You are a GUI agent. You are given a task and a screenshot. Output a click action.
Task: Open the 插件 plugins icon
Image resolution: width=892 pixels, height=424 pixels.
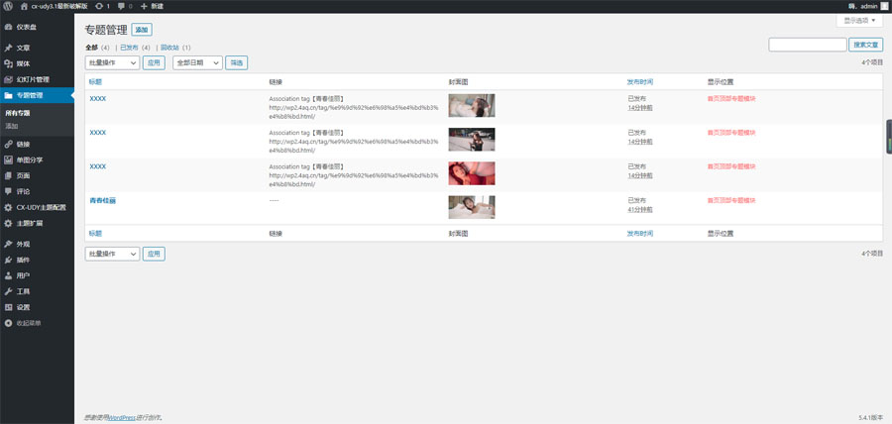(x=8, y=260)
